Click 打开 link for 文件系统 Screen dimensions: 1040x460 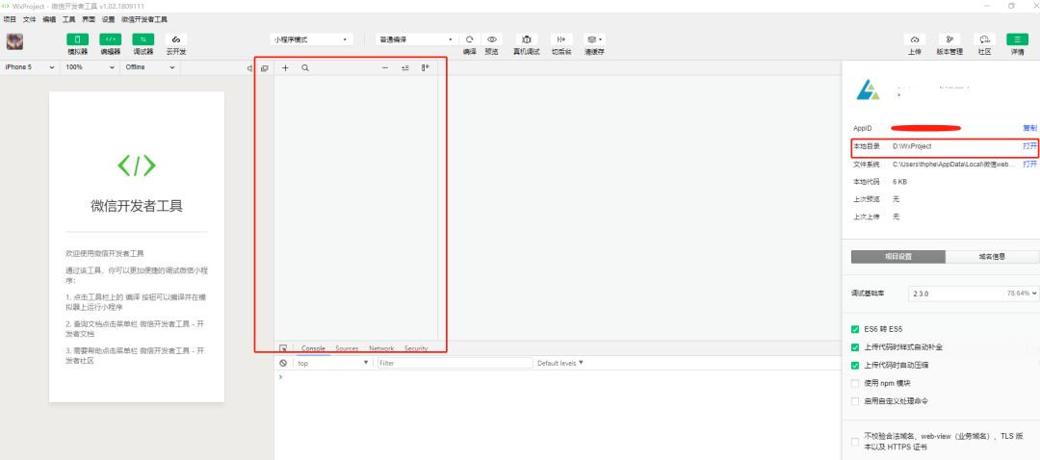click(x=1029, y=164)
